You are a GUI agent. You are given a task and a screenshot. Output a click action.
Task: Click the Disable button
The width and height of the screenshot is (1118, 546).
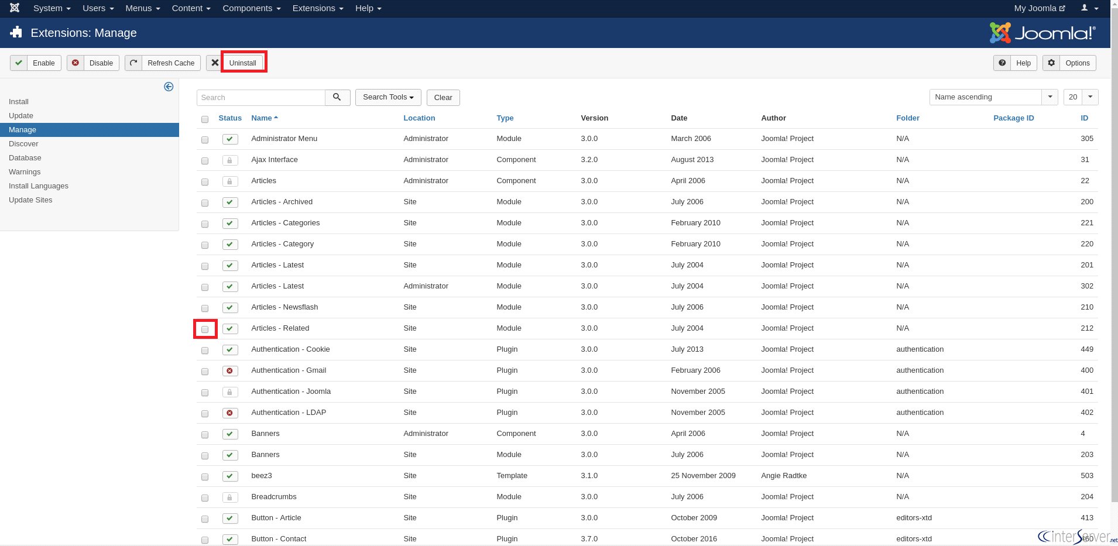tap(93, 63)
